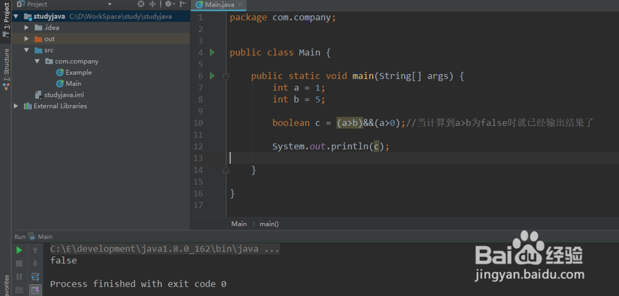
Task: Hide the Project tool window
Action: (x=183, y=4)
